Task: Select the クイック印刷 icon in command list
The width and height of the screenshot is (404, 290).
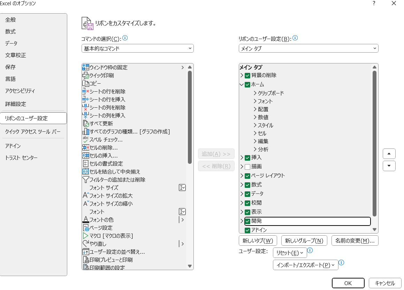Action: [85, 75]
